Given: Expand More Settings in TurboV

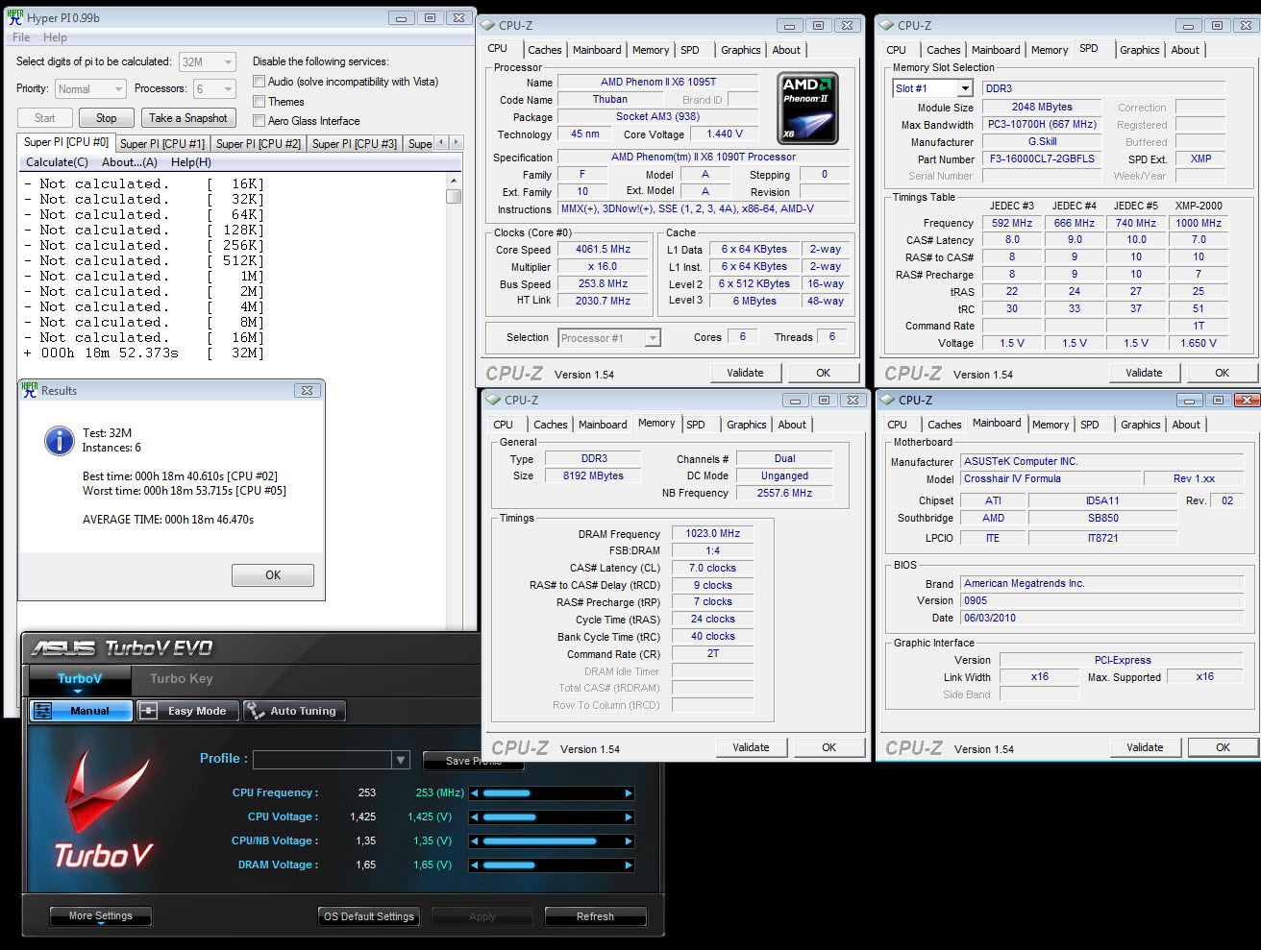Looking at the screenshot, I should pyautogui.click(x=101, y=916).
